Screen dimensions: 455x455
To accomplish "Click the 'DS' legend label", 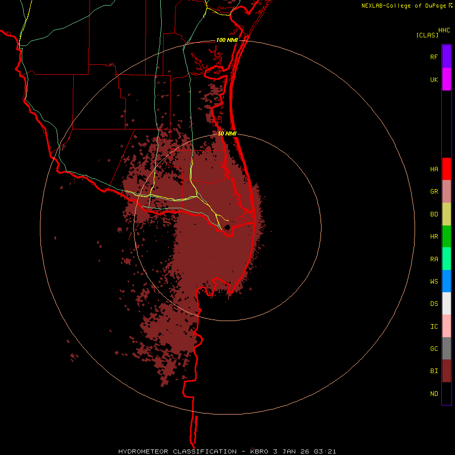I will pyautogui.click(x=434, y=304).
